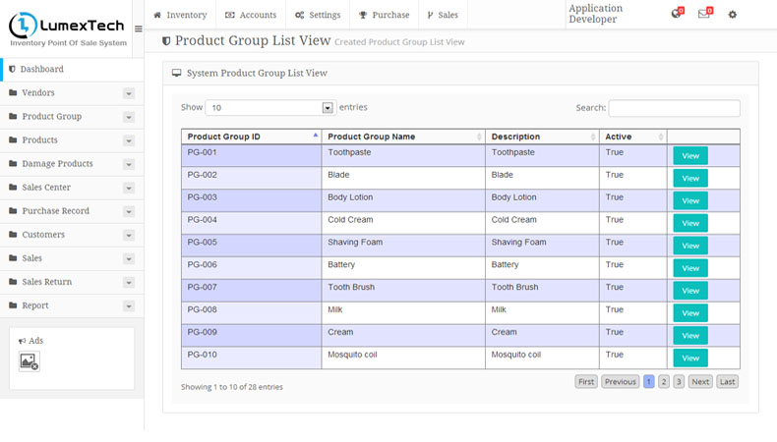
Task: Click the LumexTech logo
Action: [x=67, y=27]
